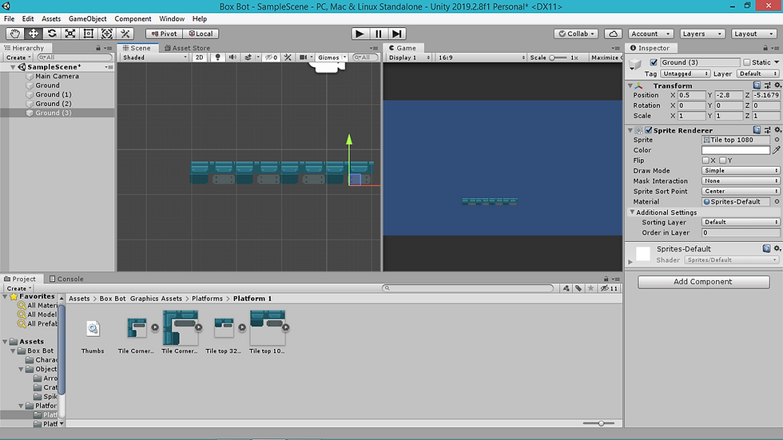Image resolution: width=783 pixels, height=440 pixels.
Task: Open the Tag Untagged dropdown
Action: [x=686, y=73]
